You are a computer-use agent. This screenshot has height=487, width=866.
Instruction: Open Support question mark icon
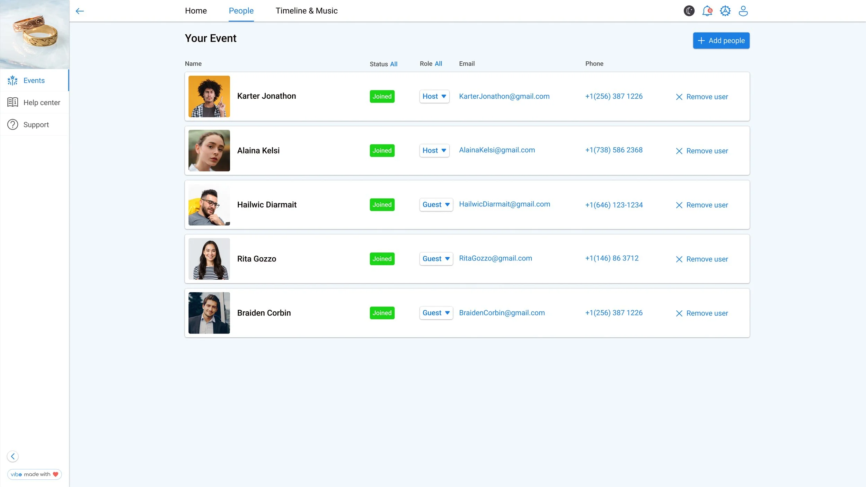(12, 124)
